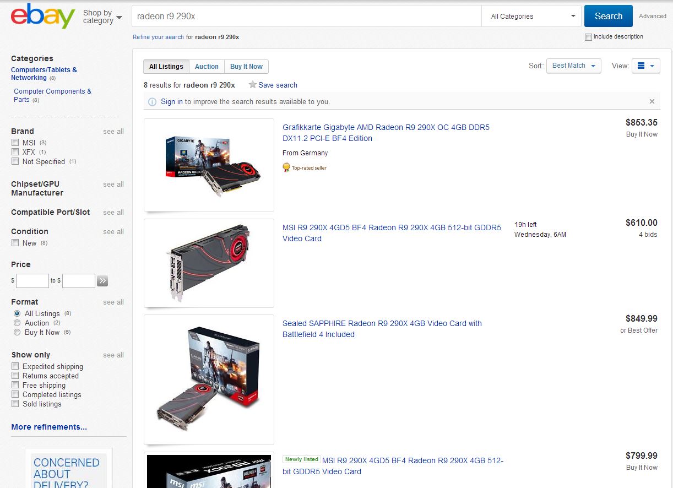Click the star icon beside Save search
The height and width of the screenshot is (488, 673).
(x=253, y=85)
